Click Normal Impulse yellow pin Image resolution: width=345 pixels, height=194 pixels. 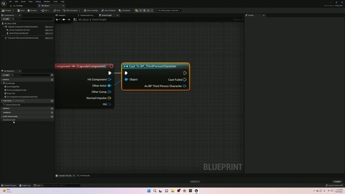coord(109,98)
